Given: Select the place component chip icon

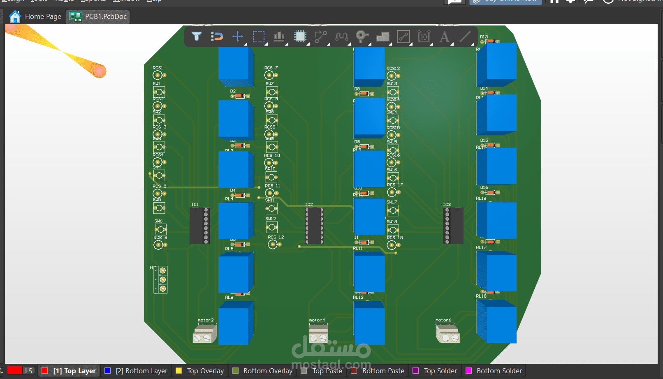Looking at the screenshot, I should coord(301,37).
